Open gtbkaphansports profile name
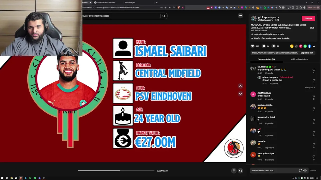The image size is (321, 180). 268,17
